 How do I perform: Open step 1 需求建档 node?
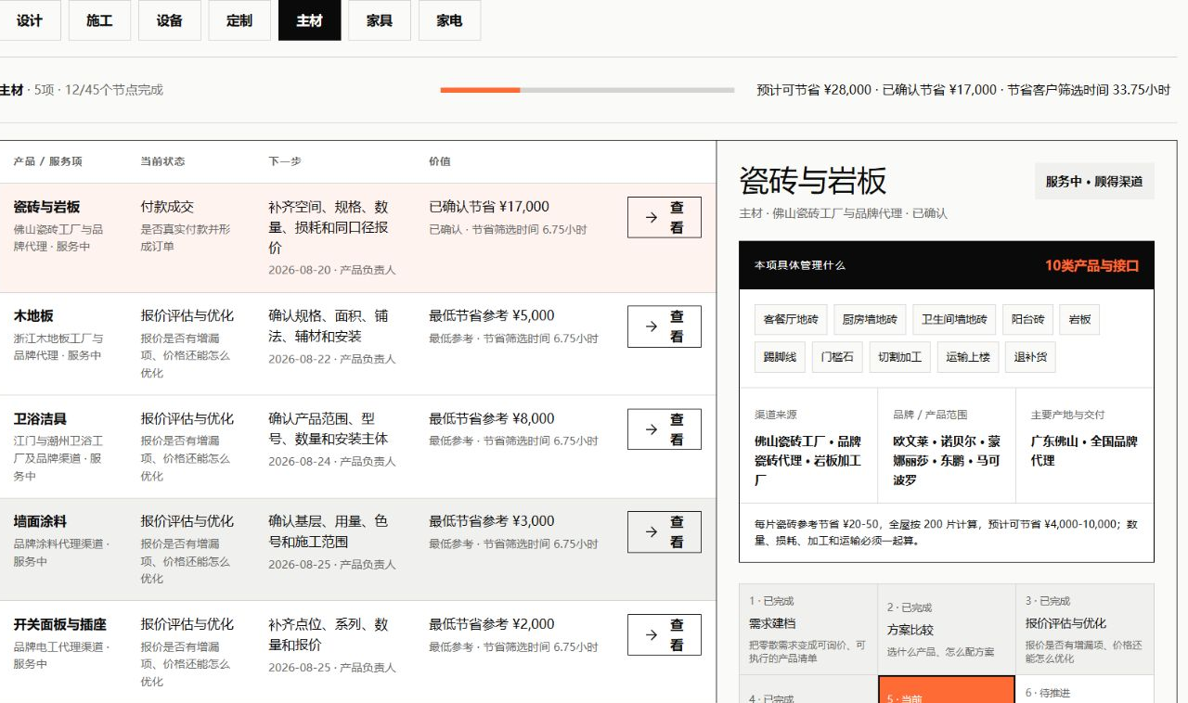(808, 629)
